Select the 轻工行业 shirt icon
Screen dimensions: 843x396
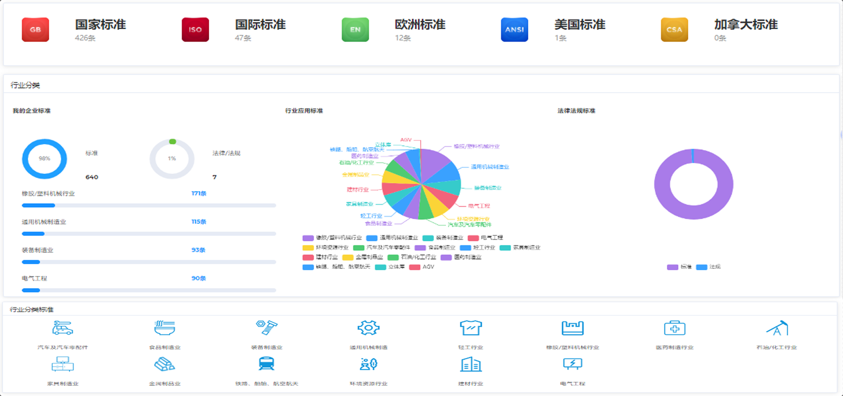pos(471,328)
